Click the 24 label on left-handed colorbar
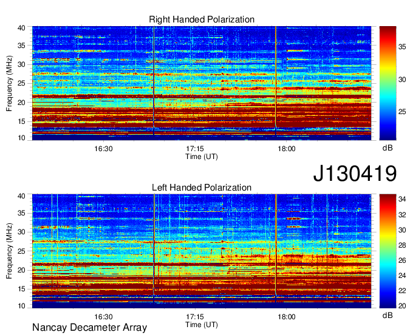 tap(402, 276)
